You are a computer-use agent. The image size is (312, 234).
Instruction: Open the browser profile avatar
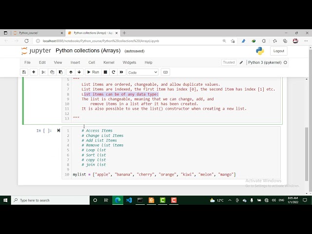pyautogui.click(x=295, y=41)
